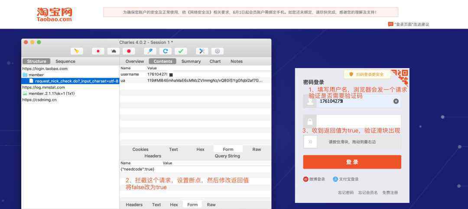Click the image icon beside member.2.1.1?ok=1
The width and height of the screenshot is (468, 209).
pos(25,94)
